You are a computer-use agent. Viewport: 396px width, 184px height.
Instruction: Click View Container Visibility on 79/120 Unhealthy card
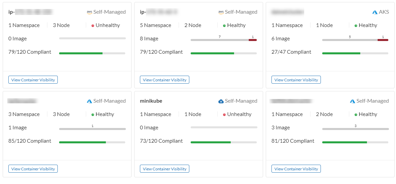click(33, 80)
